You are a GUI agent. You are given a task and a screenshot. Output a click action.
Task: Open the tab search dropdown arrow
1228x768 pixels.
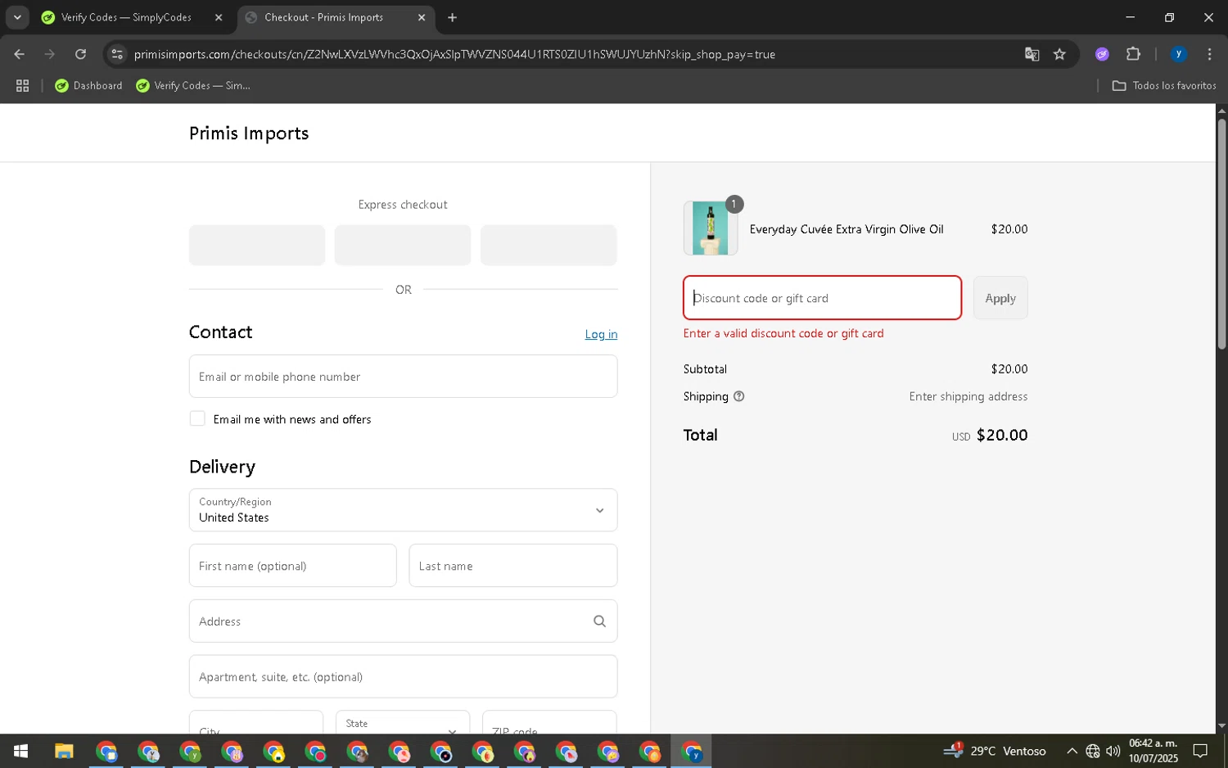(x=17, y=17)
